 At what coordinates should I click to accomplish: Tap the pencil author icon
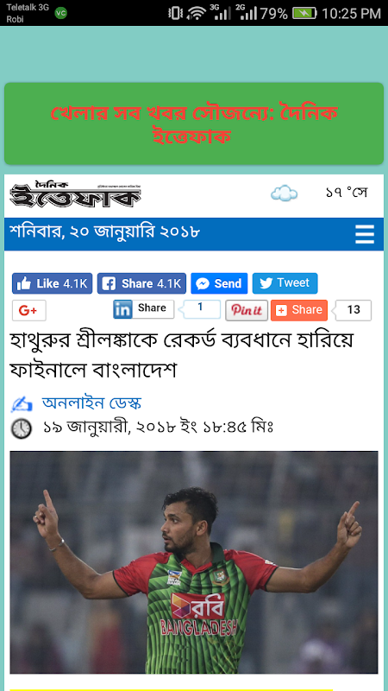pyautogui.click(x=22, y=403)
